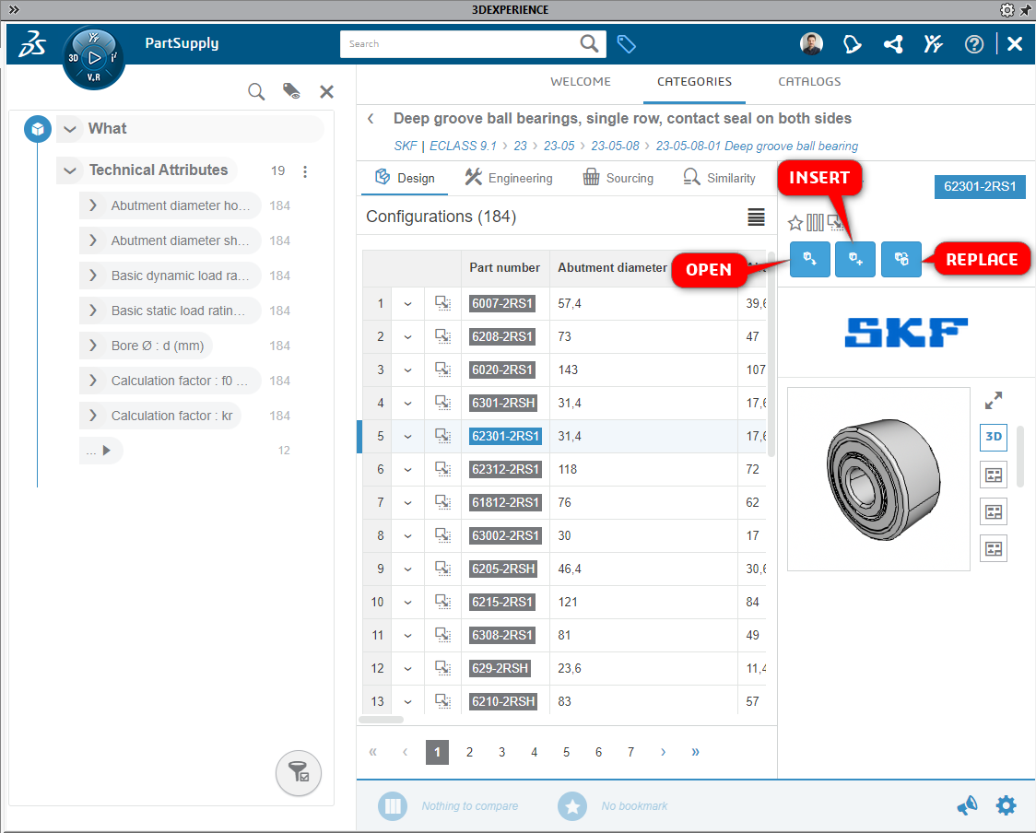Expand the Calculation factor : kr attribute
1036x833 pixels.
tap(92, 416)
